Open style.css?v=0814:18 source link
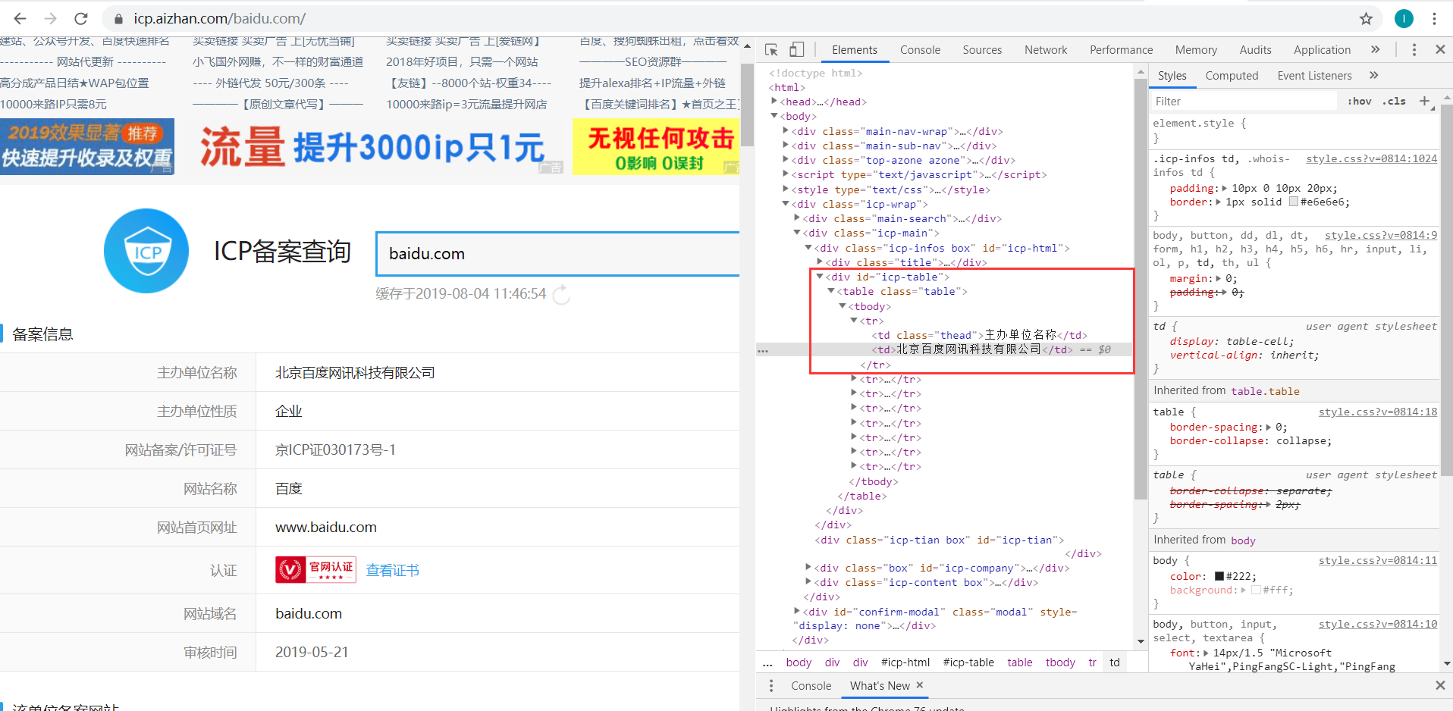1453x711 pixels. (x=1377, y=412)
